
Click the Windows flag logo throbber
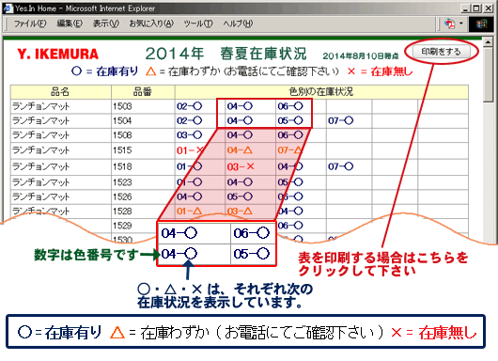pyautogui.click(x=482, y=24)
